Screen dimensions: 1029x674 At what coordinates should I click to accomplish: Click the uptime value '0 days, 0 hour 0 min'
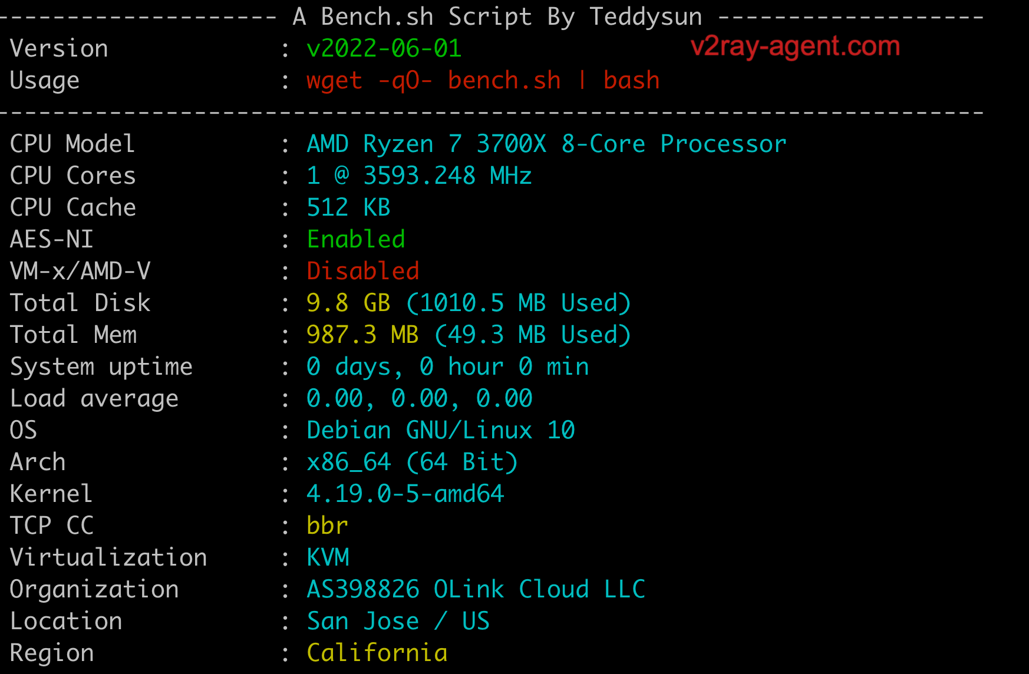click(x=448, y=366)
